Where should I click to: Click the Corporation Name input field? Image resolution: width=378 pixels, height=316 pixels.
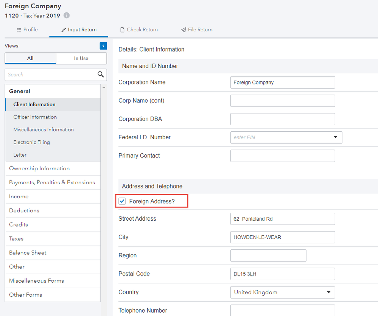pos(282,82)
